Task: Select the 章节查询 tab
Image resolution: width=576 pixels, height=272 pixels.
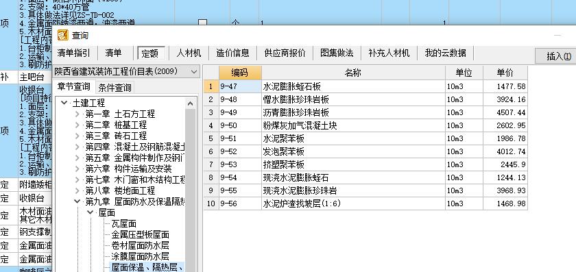Action: (74, 87)
